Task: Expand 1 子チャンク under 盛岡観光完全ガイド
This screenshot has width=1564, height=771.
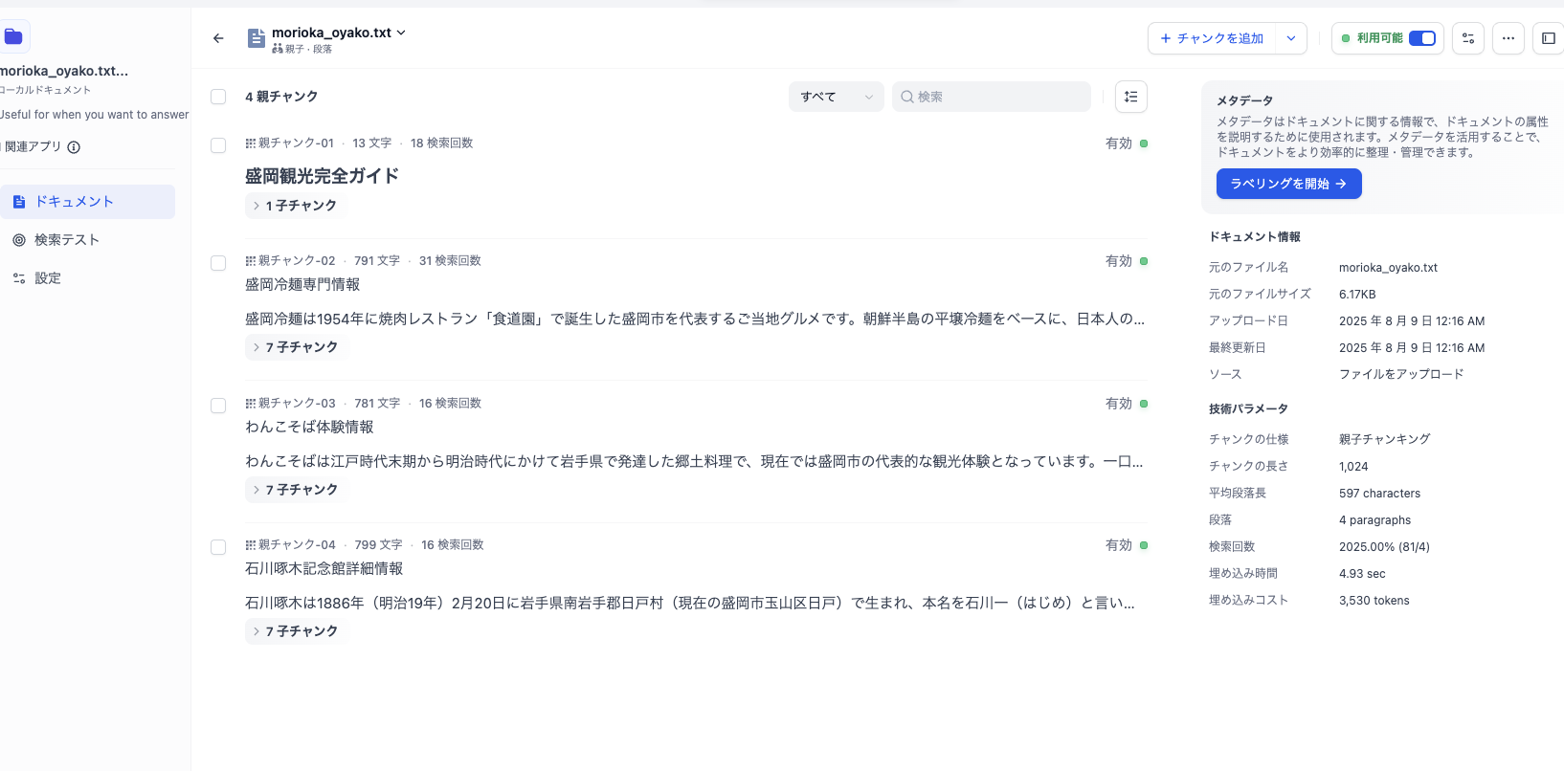Action: (296, 206)
